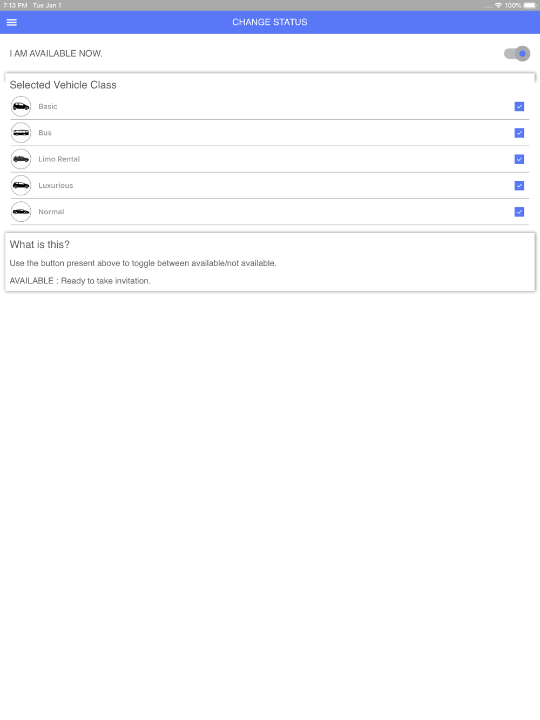Viewport: 540px width, 720px height.
Task: Tap the clock in status bar
Action: (x=15, y=5)
